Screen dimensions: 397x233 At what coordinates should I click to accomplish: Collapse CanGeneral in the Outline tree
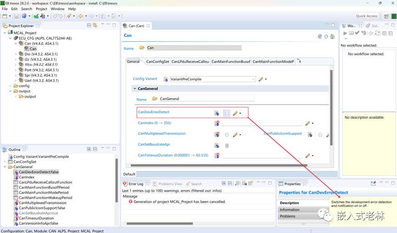[5, 167]
